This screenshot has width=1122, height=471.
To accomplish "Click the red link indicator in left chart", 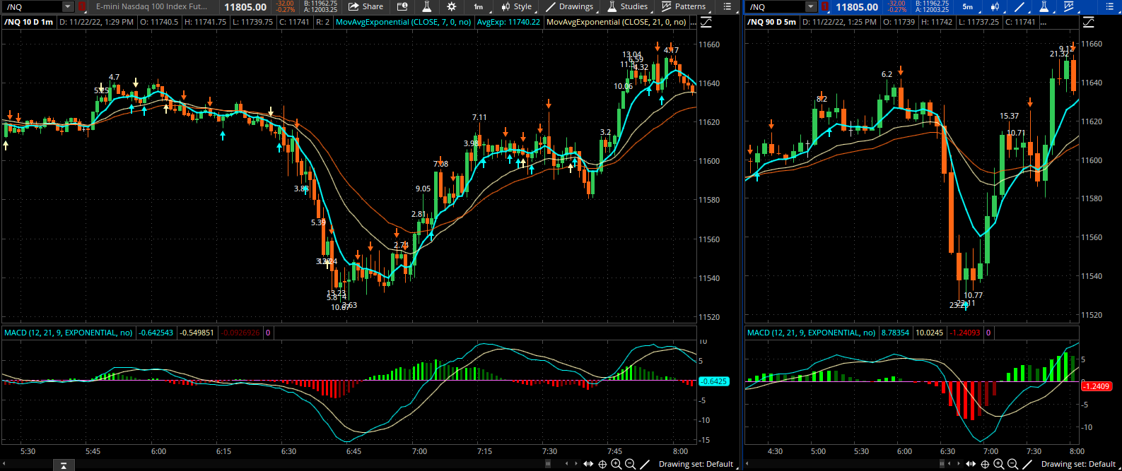I will (82, 7).
